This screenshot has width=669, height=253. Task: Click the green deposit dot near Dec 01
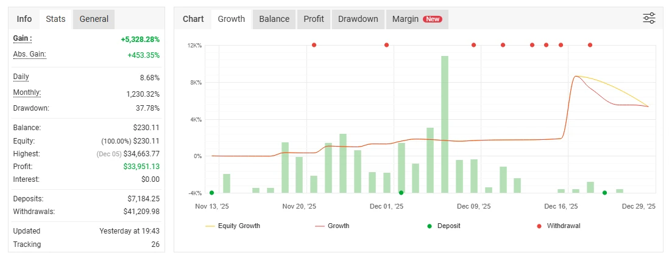[401, 193]
